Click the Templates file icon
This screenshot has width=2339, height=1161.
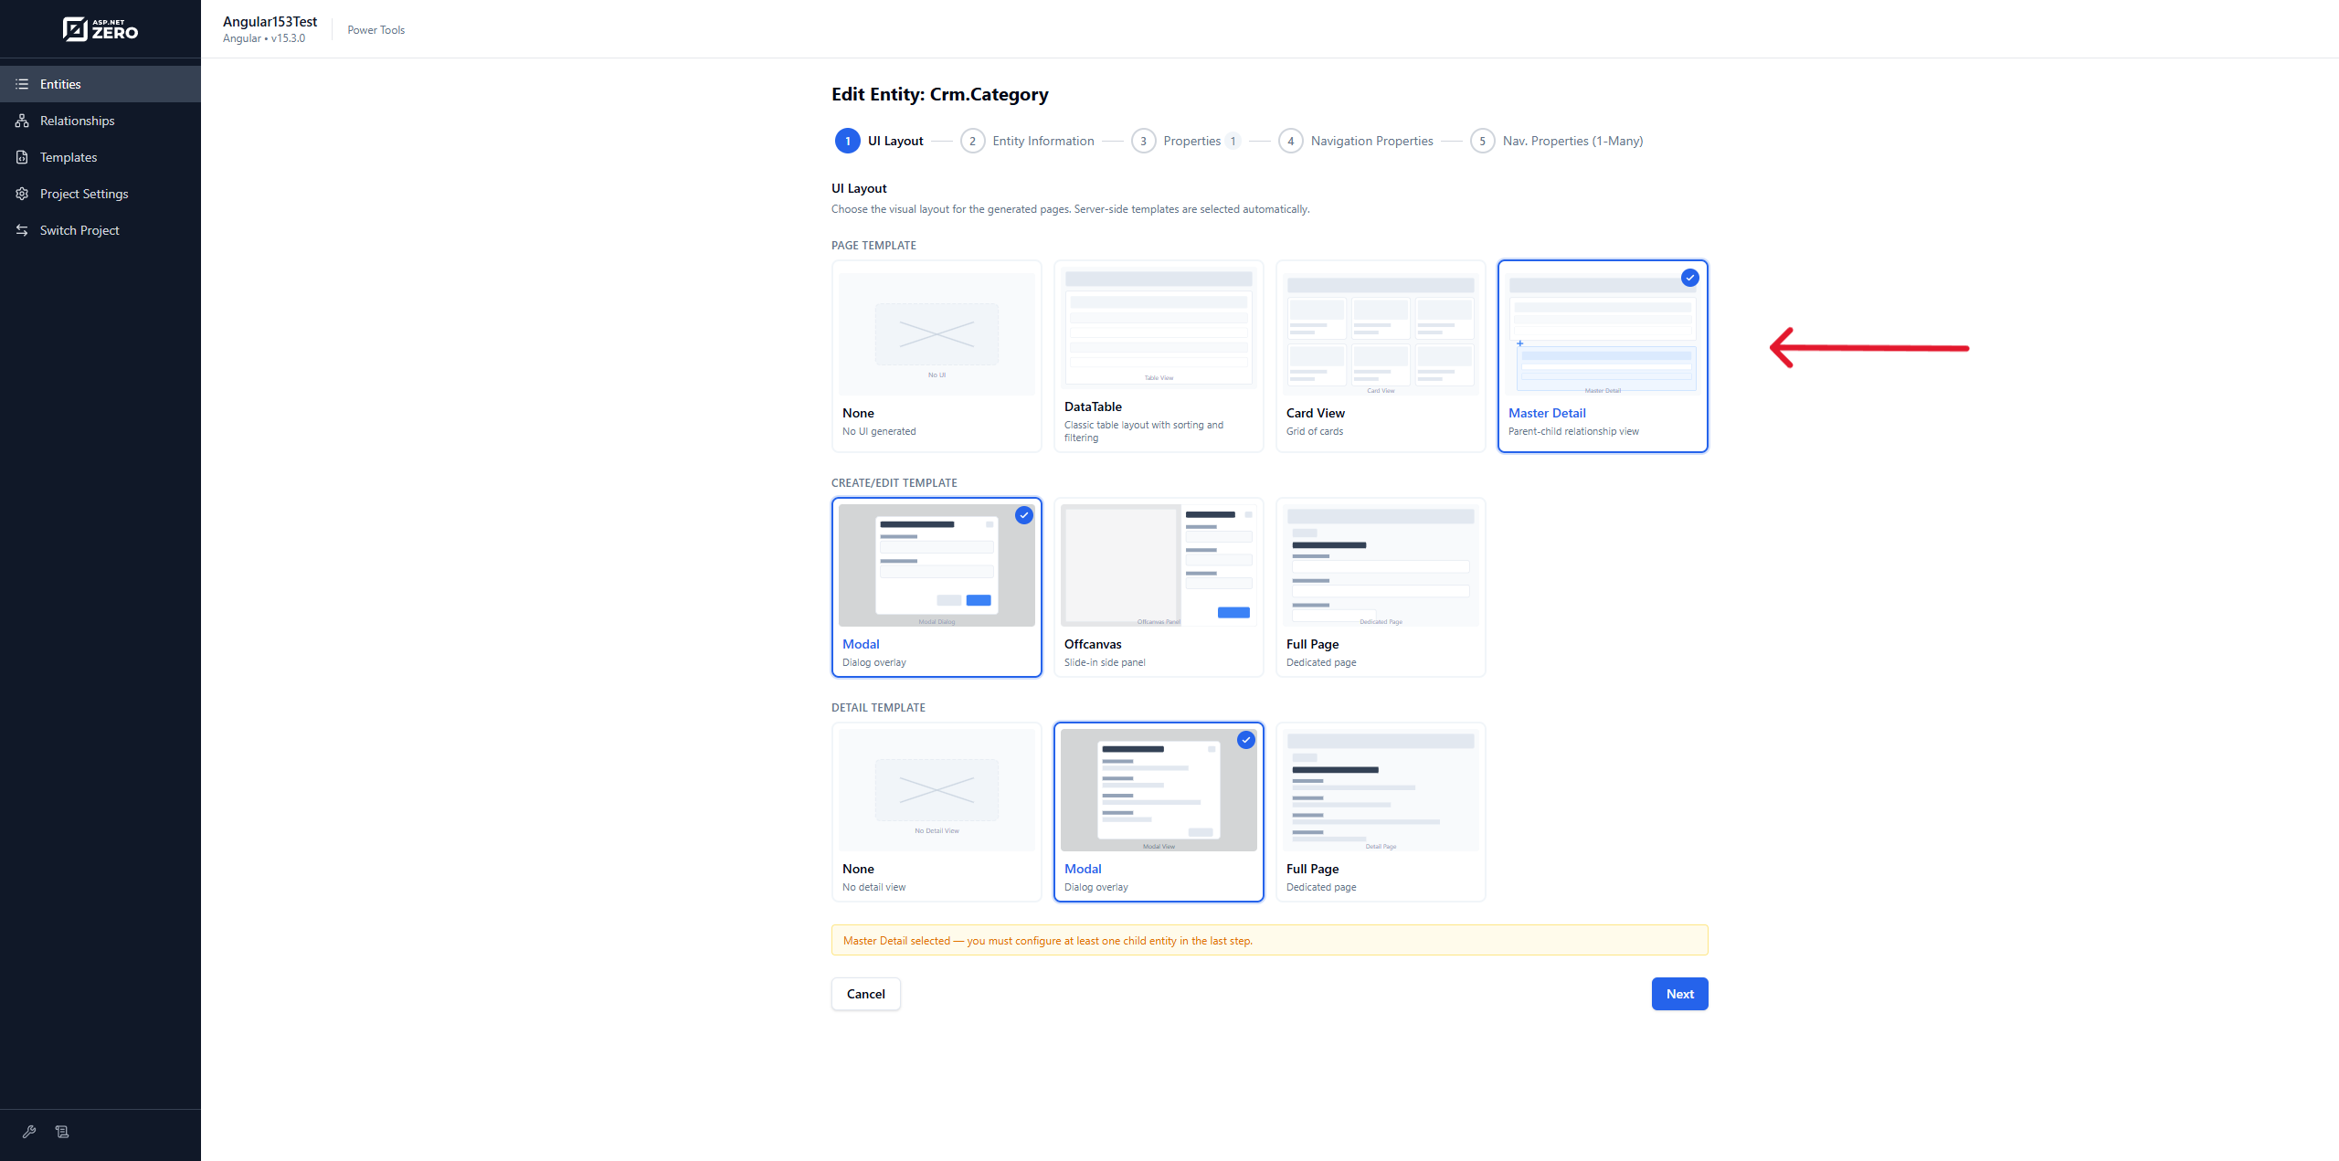point(22,157)
